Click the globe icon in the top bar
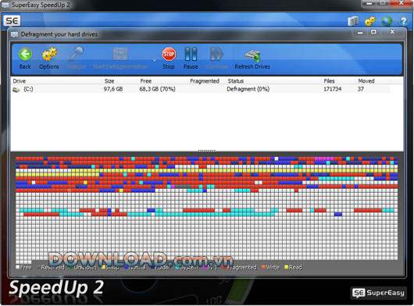This screenshot has width=414, height=306. pyautogui.click(x=387, y=21)
